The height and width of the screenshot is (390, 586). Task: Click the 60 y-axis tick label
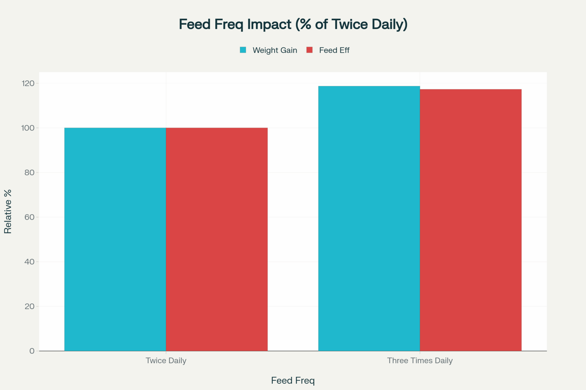pos(29,217)
